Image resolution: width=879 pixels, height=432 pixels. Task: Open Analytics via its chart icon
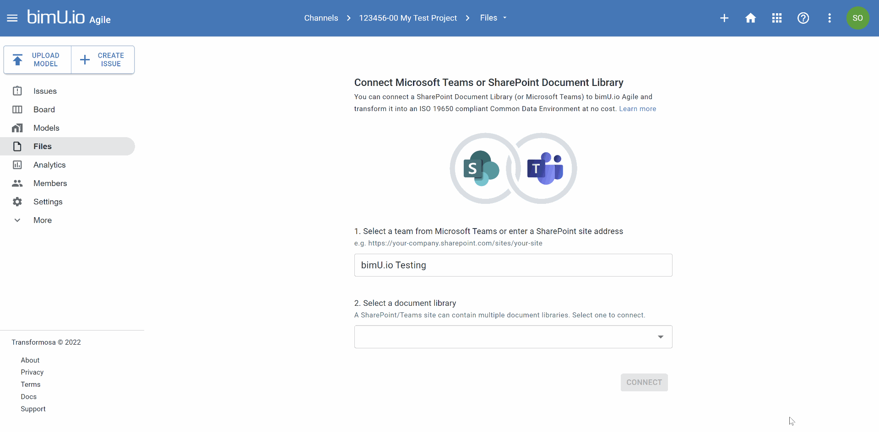(x=17, y=165)
